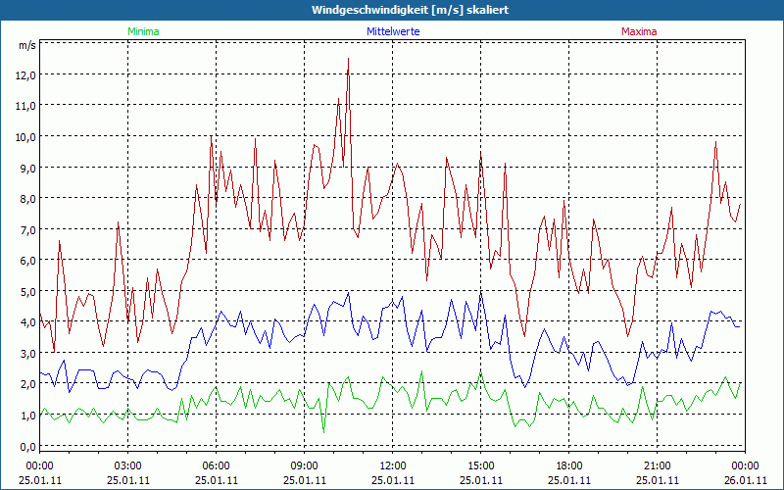Click the 03:00 time axis label
784x490 pixels.
coord(128,466)
